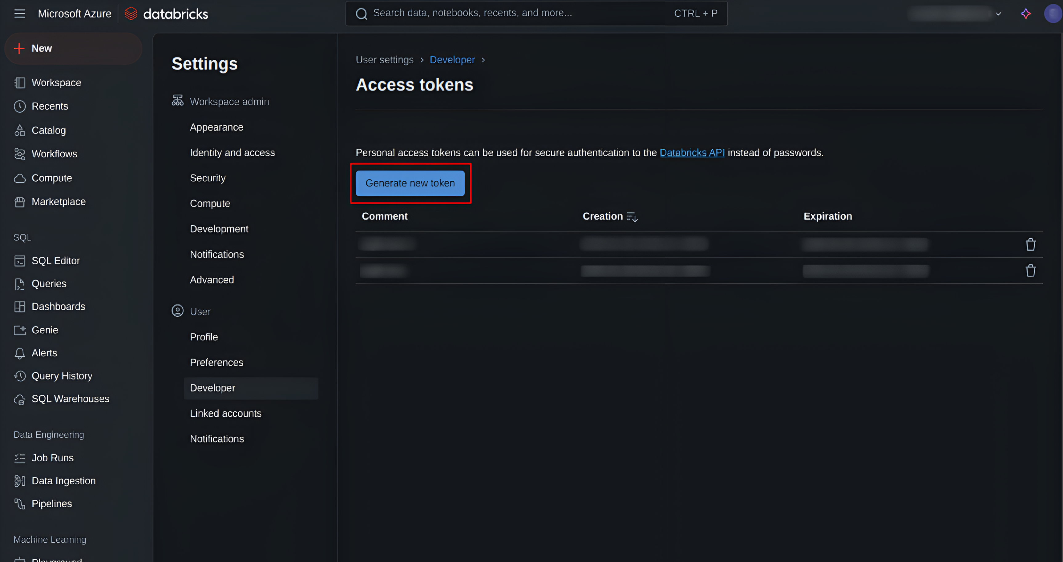Click the Marketplace storefront icon
Viewport: 1063px width, 562px height.
coord(19,202)
